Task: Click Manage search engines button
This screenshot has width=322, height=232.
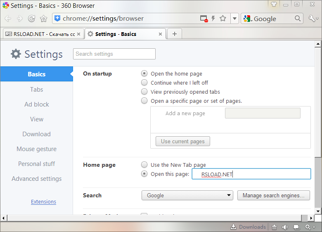Action: (x=274, y=195)
